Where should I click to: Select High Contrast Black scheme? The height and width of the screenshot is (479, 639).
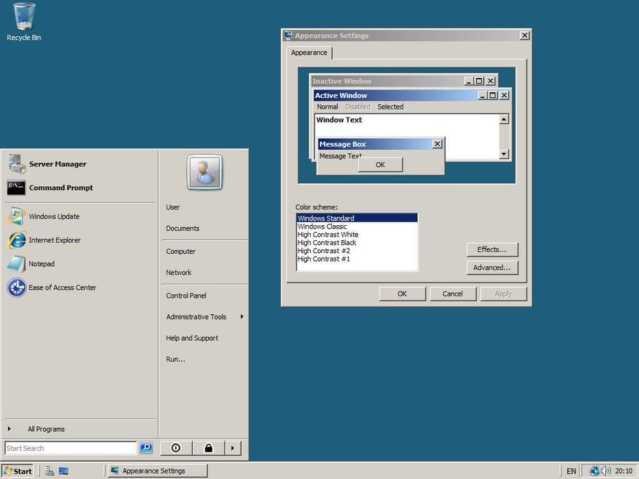click(357, 242)
